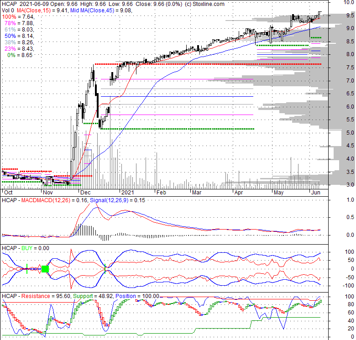Screen dimensions: 356x340
Task: Click the 100% = 7.64 Fibonacci level label
Action: click(18, 17)
